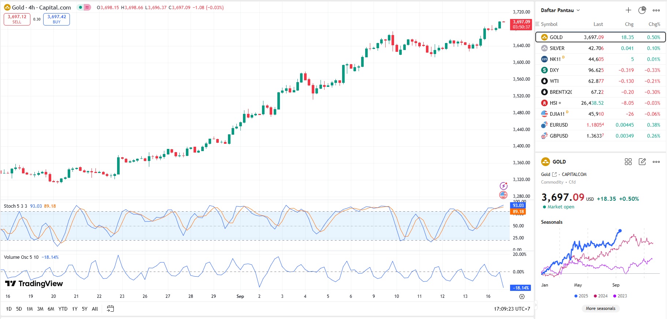This screenshot has width=667, height=319.
Task: Select the YTD time range
Action: tap(63, 309)
